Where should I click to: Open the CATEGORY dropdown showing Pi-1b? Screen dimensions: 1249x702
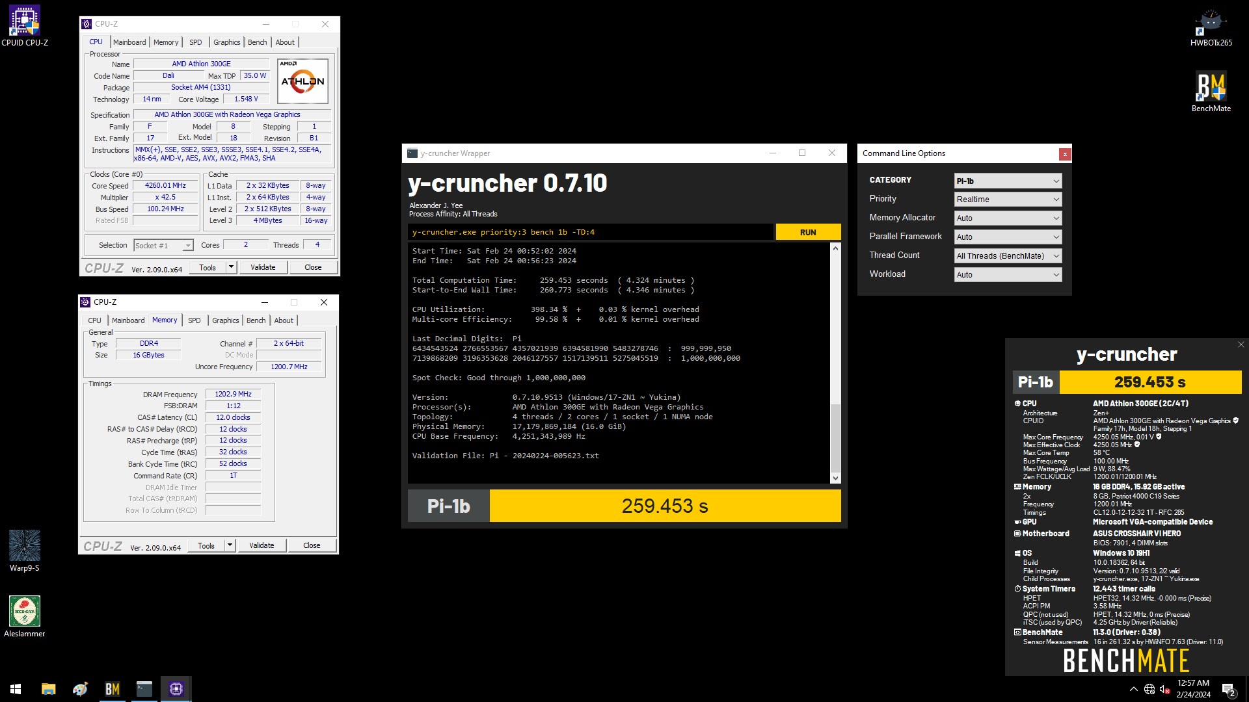(1008, 181)
